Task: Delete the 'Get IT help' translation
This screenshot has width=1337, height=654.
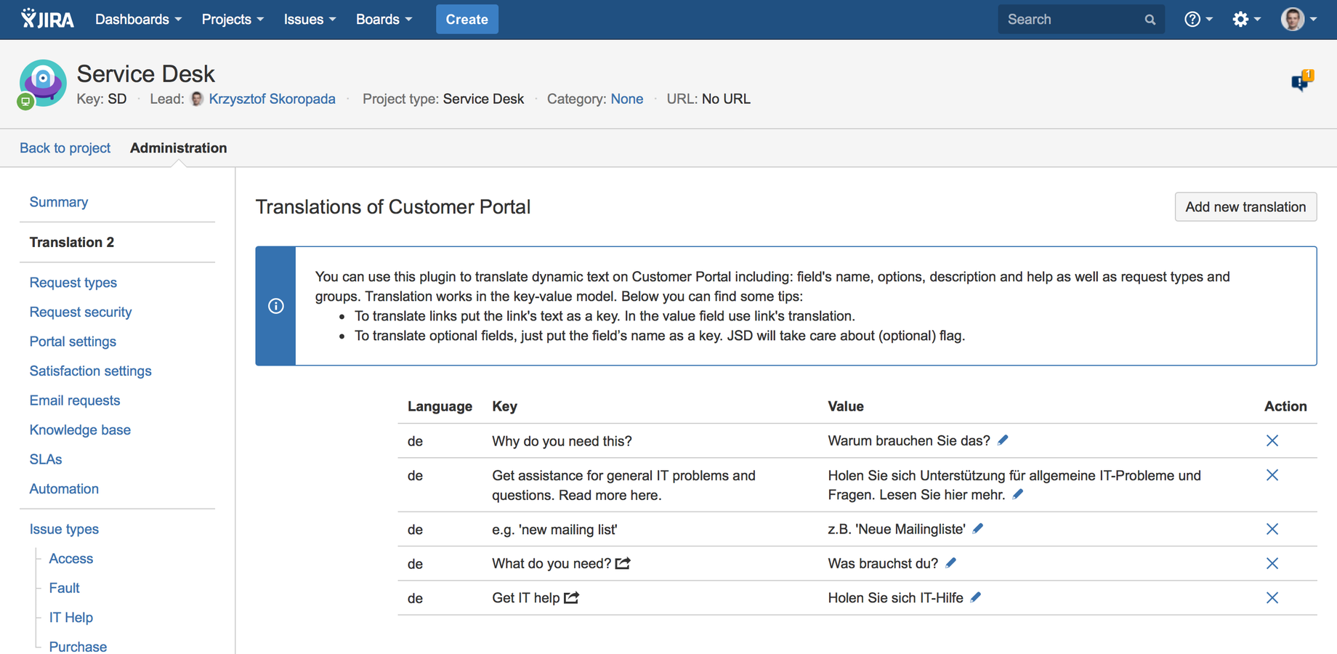Action: pyautogui.click(x=1272, y=597)
